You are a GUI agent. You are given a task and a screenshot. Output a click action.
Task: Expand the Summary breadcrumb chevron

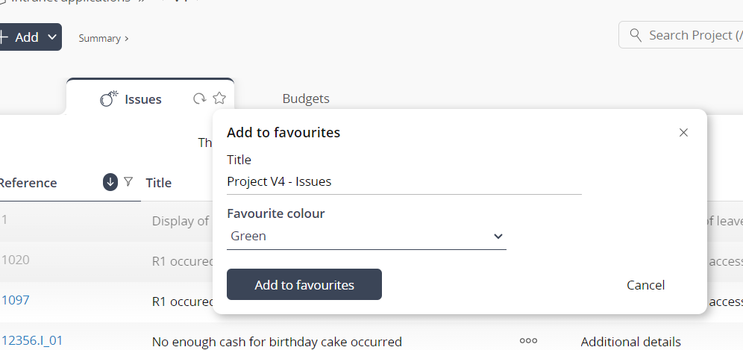pos(127,38)
